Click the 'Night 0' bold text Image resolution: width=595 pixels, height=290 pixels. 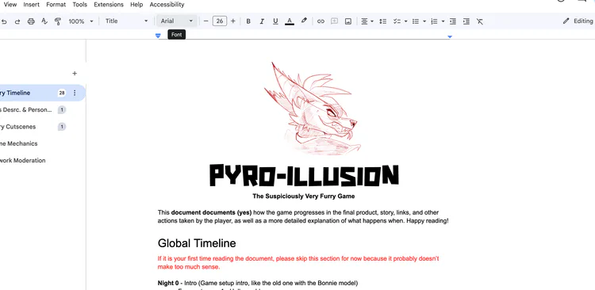pyautogui.click(x=168, y=283)
